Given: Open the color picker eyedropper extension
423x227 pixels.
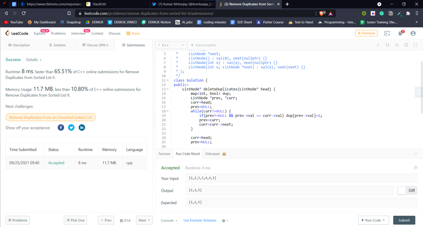Looking at the screenshot, I should click(x=399, y=13).
